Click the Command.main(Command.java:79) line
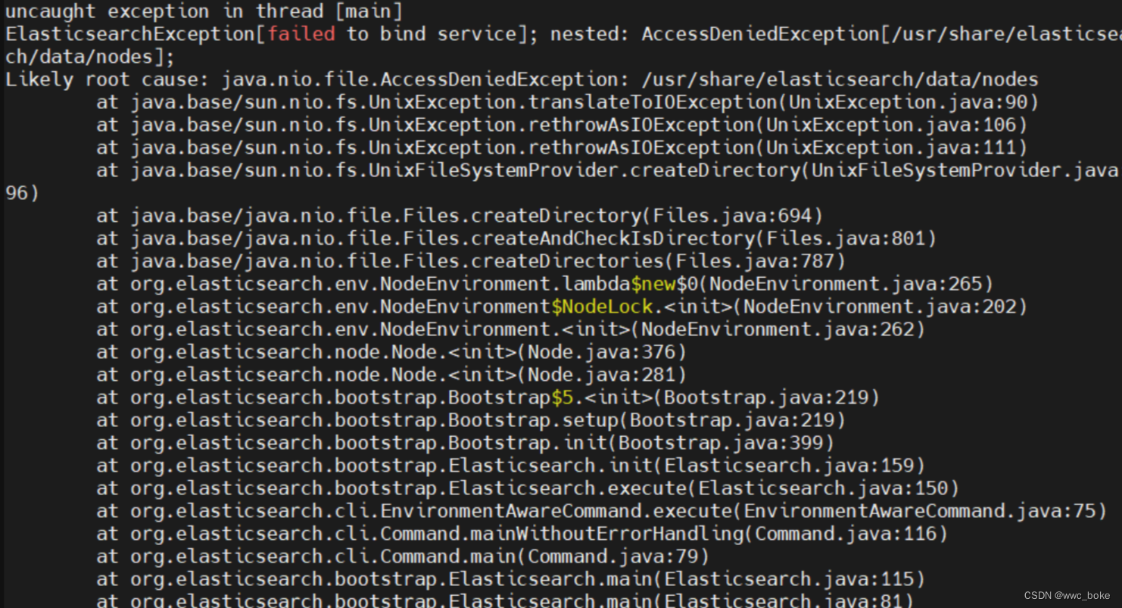 [403, 557]
